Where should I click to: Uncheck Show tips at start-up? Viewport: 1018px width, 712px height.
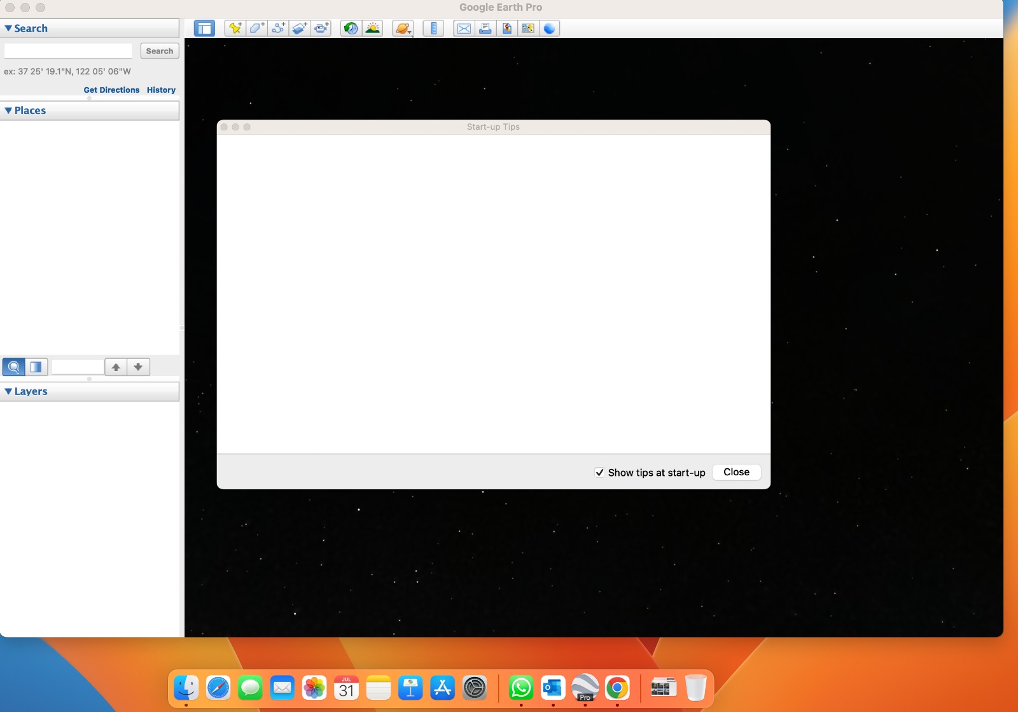(x=599, y=472)
